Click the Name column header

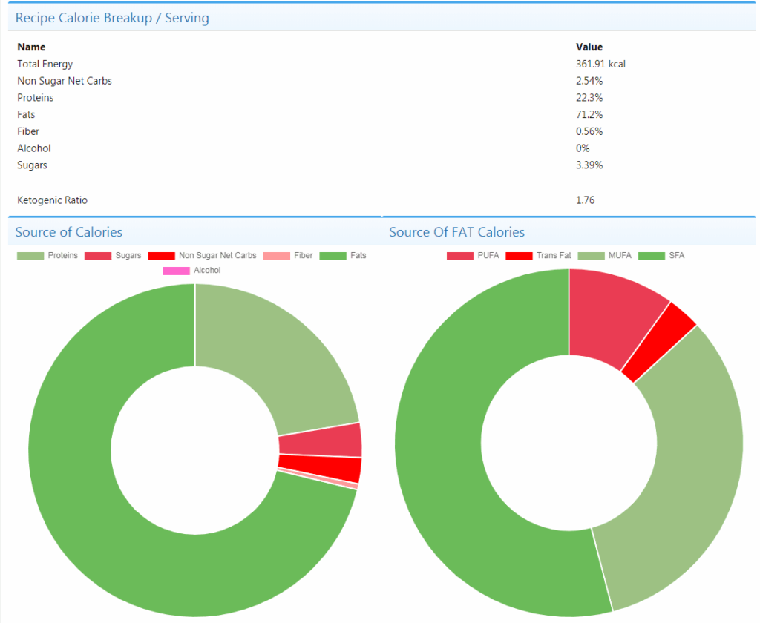(x=31, y=47)
